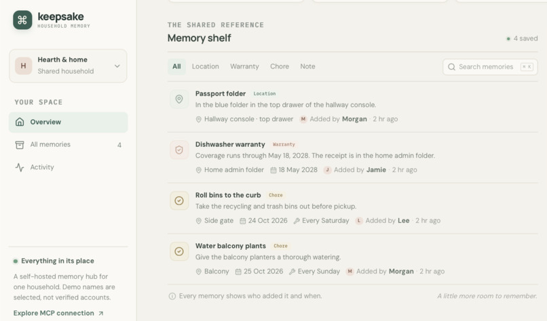Click the pin icon beside Balcony
Image resolution: width=547 pixels, height=321 pixels.
[198, 272]
